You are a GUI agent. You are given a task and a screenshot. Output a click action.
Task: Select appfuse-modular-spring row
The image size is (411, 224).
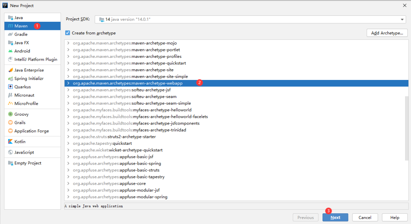pyautogui.click(x=236, y=197)
